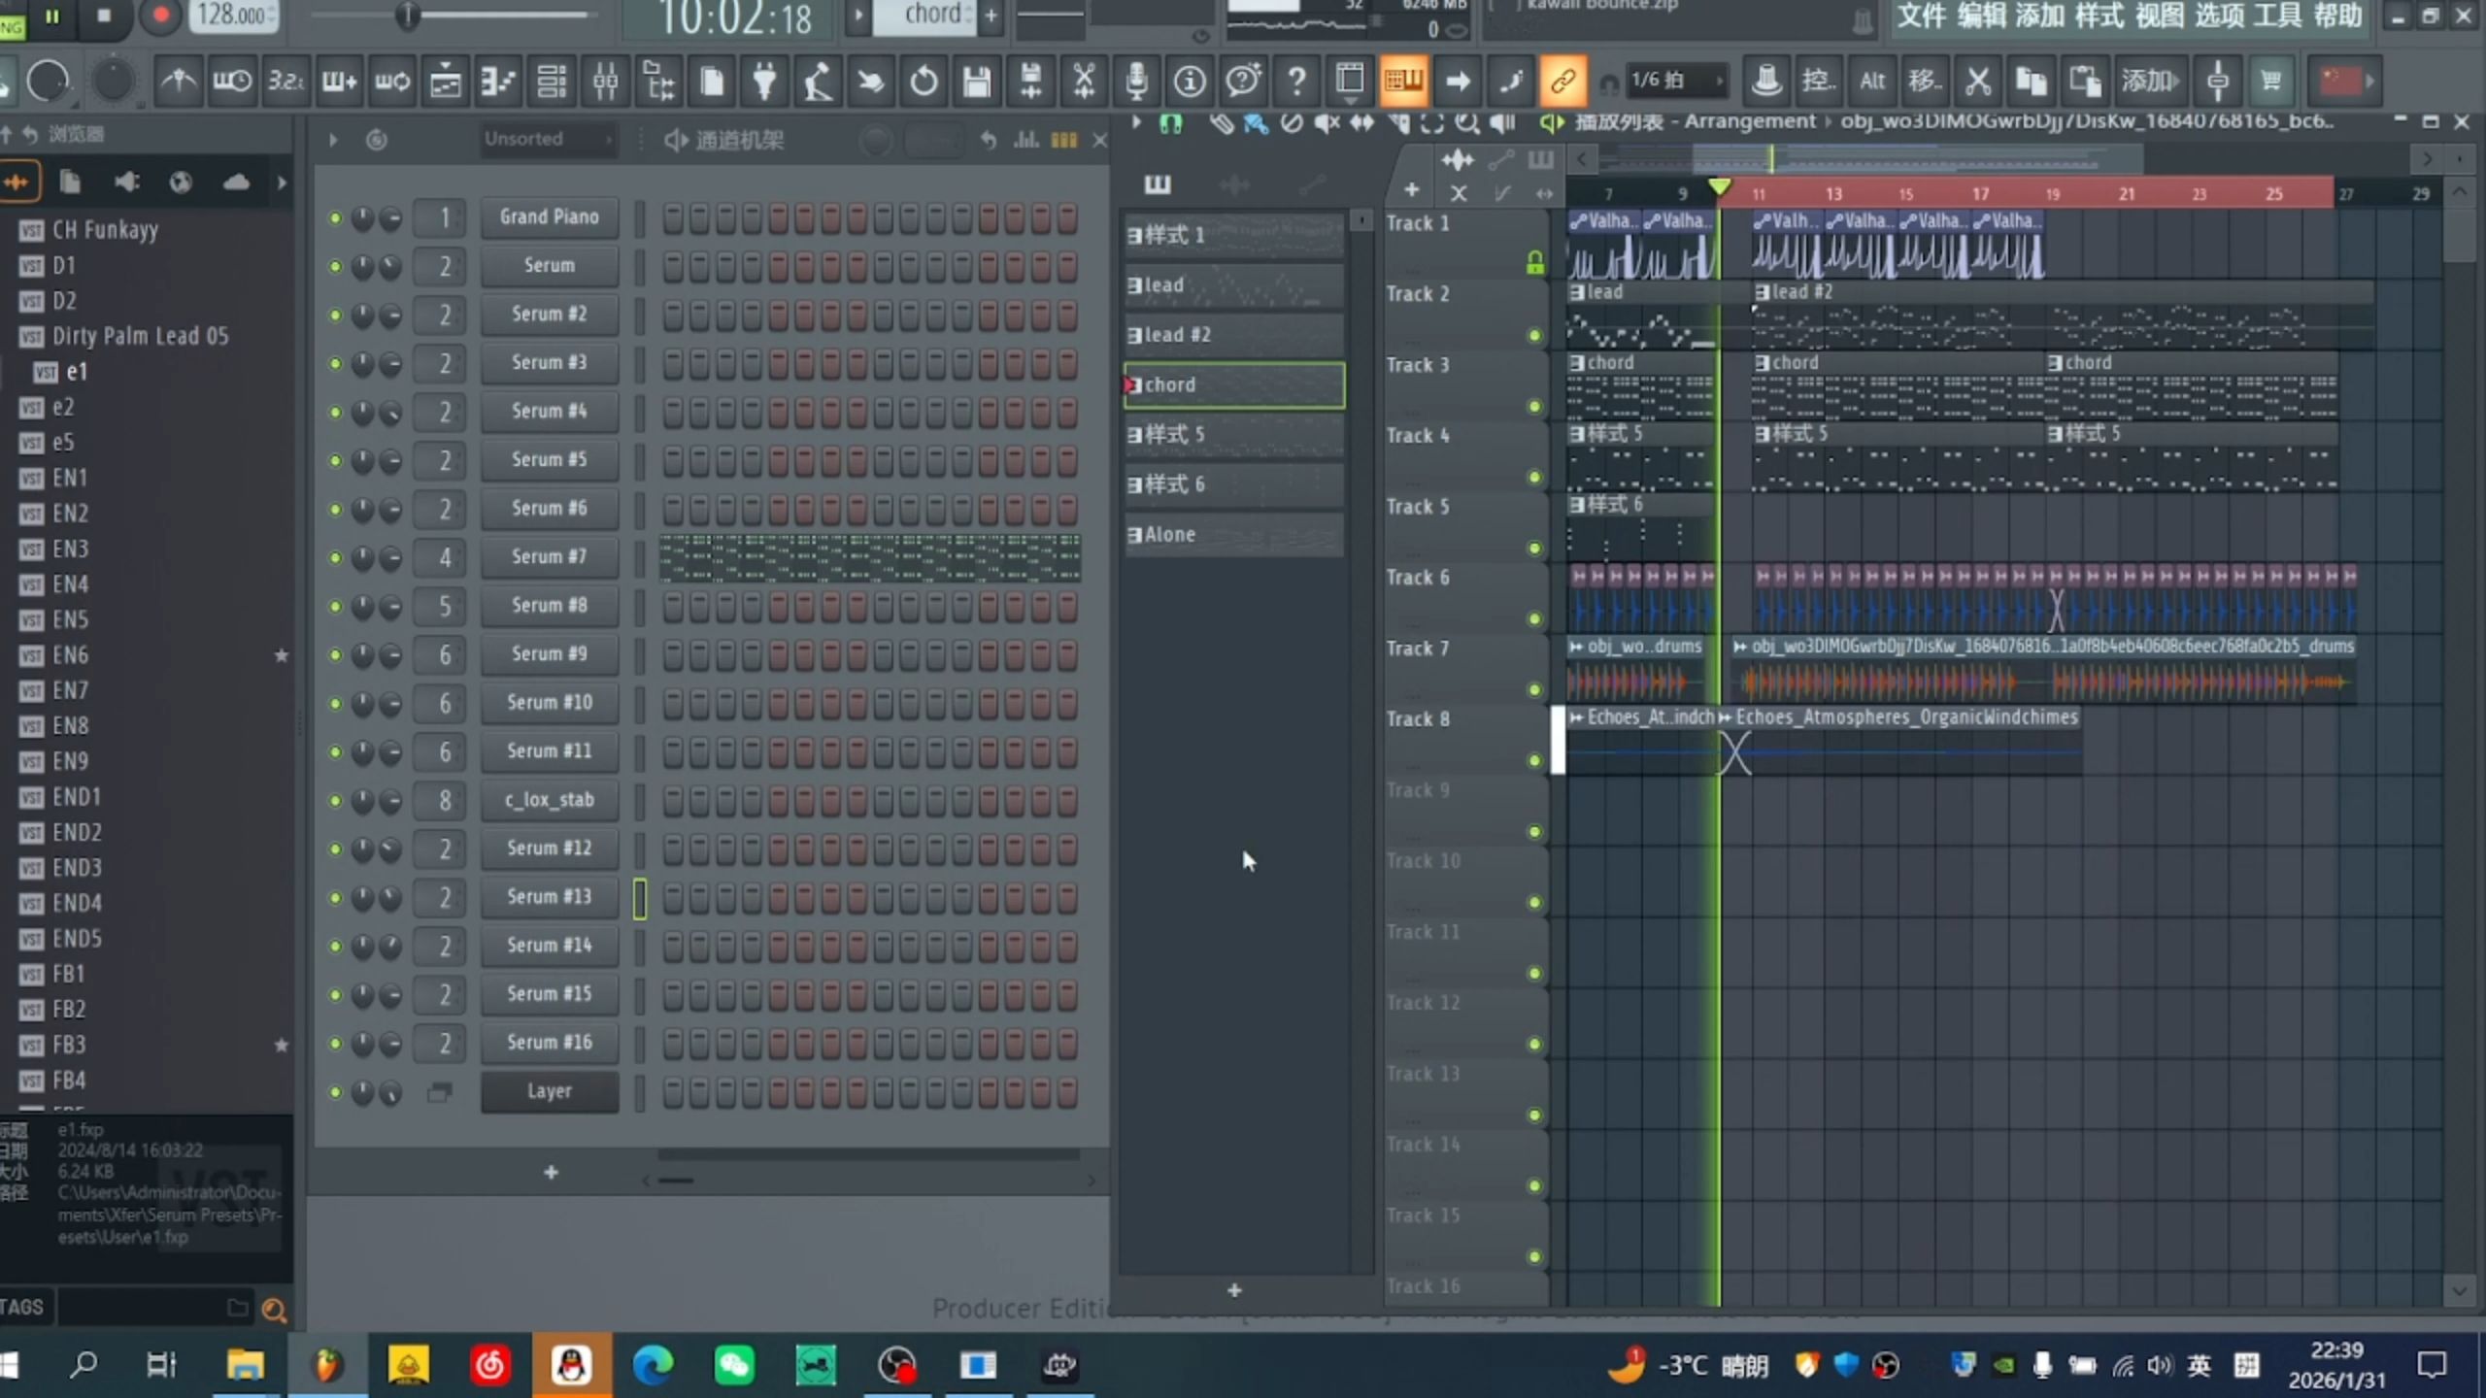Mute Track 8 using its green LED

pyautogui.click(x=1534, y=761)
